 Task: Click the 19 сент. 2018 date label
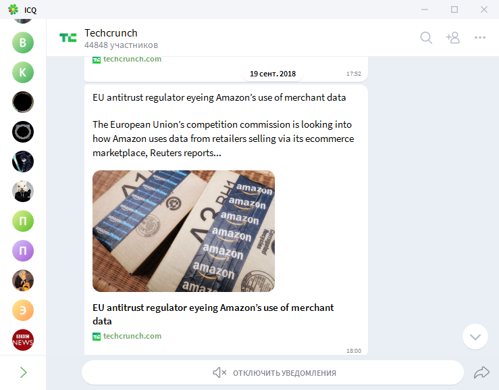pyautogui.click(x=273, y=74)
